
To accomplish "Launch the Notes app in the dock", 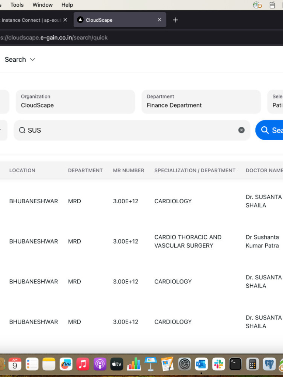I will tap(49, 364).
